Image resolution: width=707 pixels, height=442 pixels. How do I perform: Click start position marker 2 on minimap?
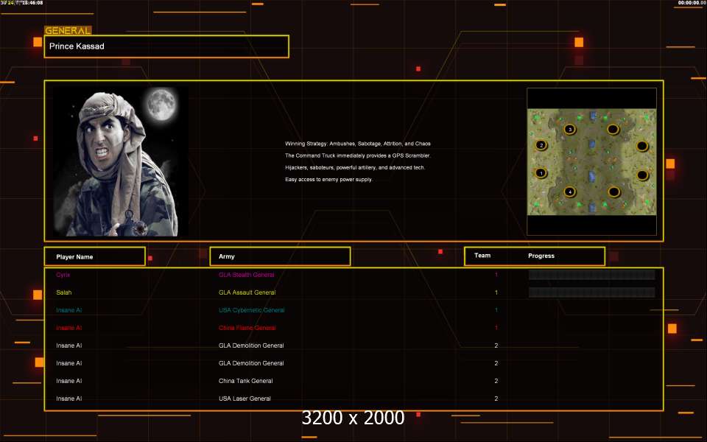541,145
